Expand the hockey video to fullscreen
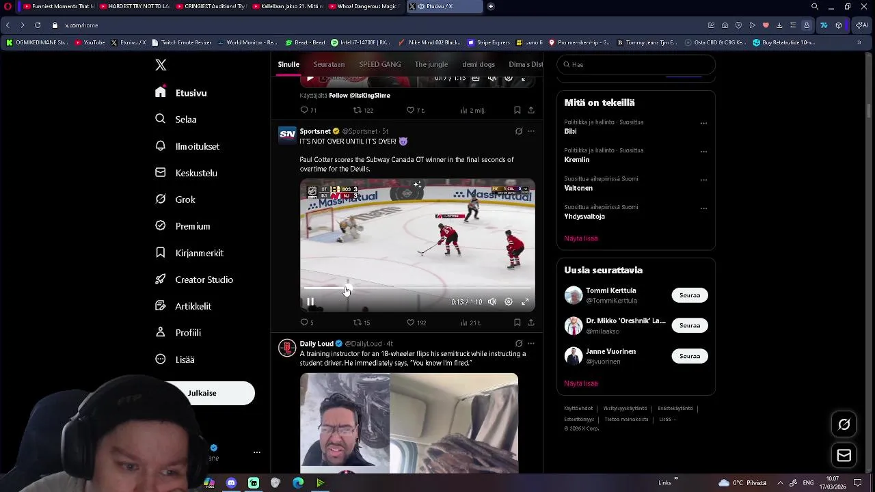Screen dimensions: 875x492 [x=525, y=302]
